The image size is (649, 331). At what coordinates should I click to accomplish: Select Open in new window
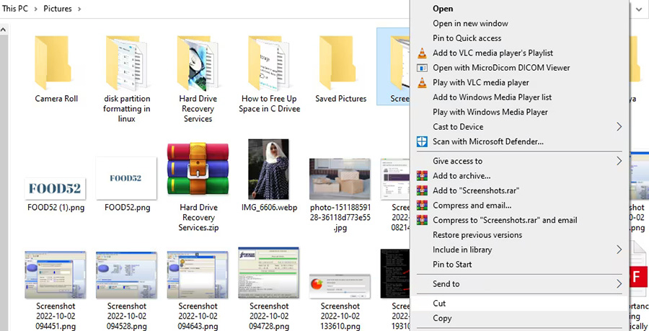470,24
